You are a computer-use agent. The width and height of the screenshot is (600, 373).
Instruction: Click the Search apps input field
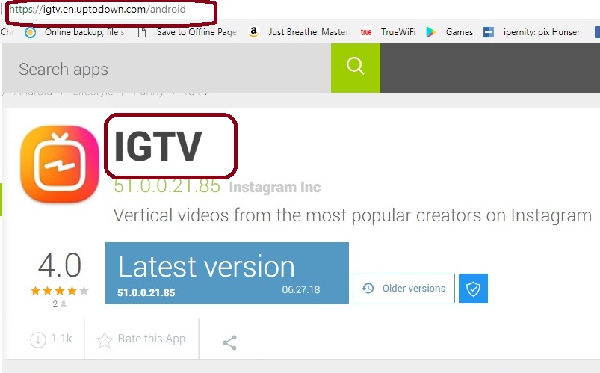167,68
